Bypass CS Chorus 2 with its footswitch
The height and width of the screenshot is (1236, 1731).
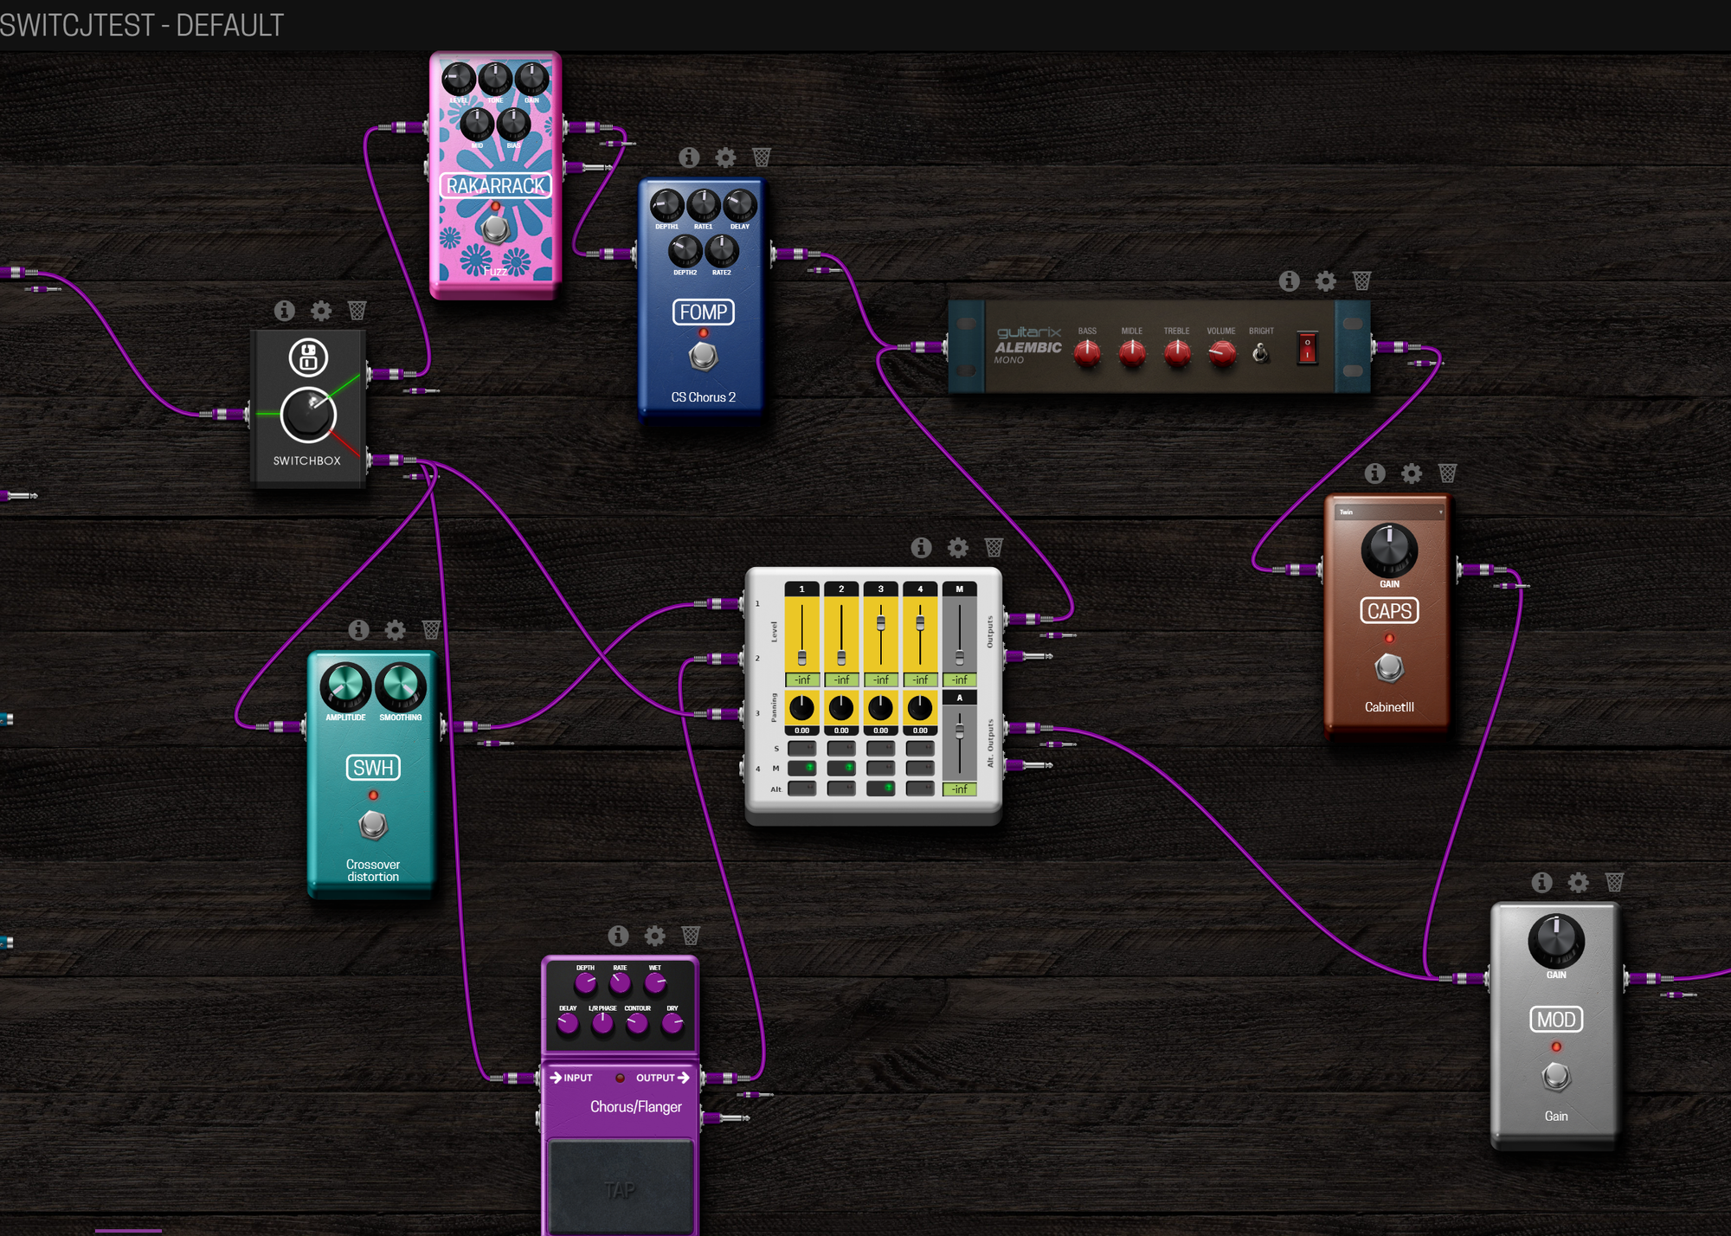tap(703, 356)
